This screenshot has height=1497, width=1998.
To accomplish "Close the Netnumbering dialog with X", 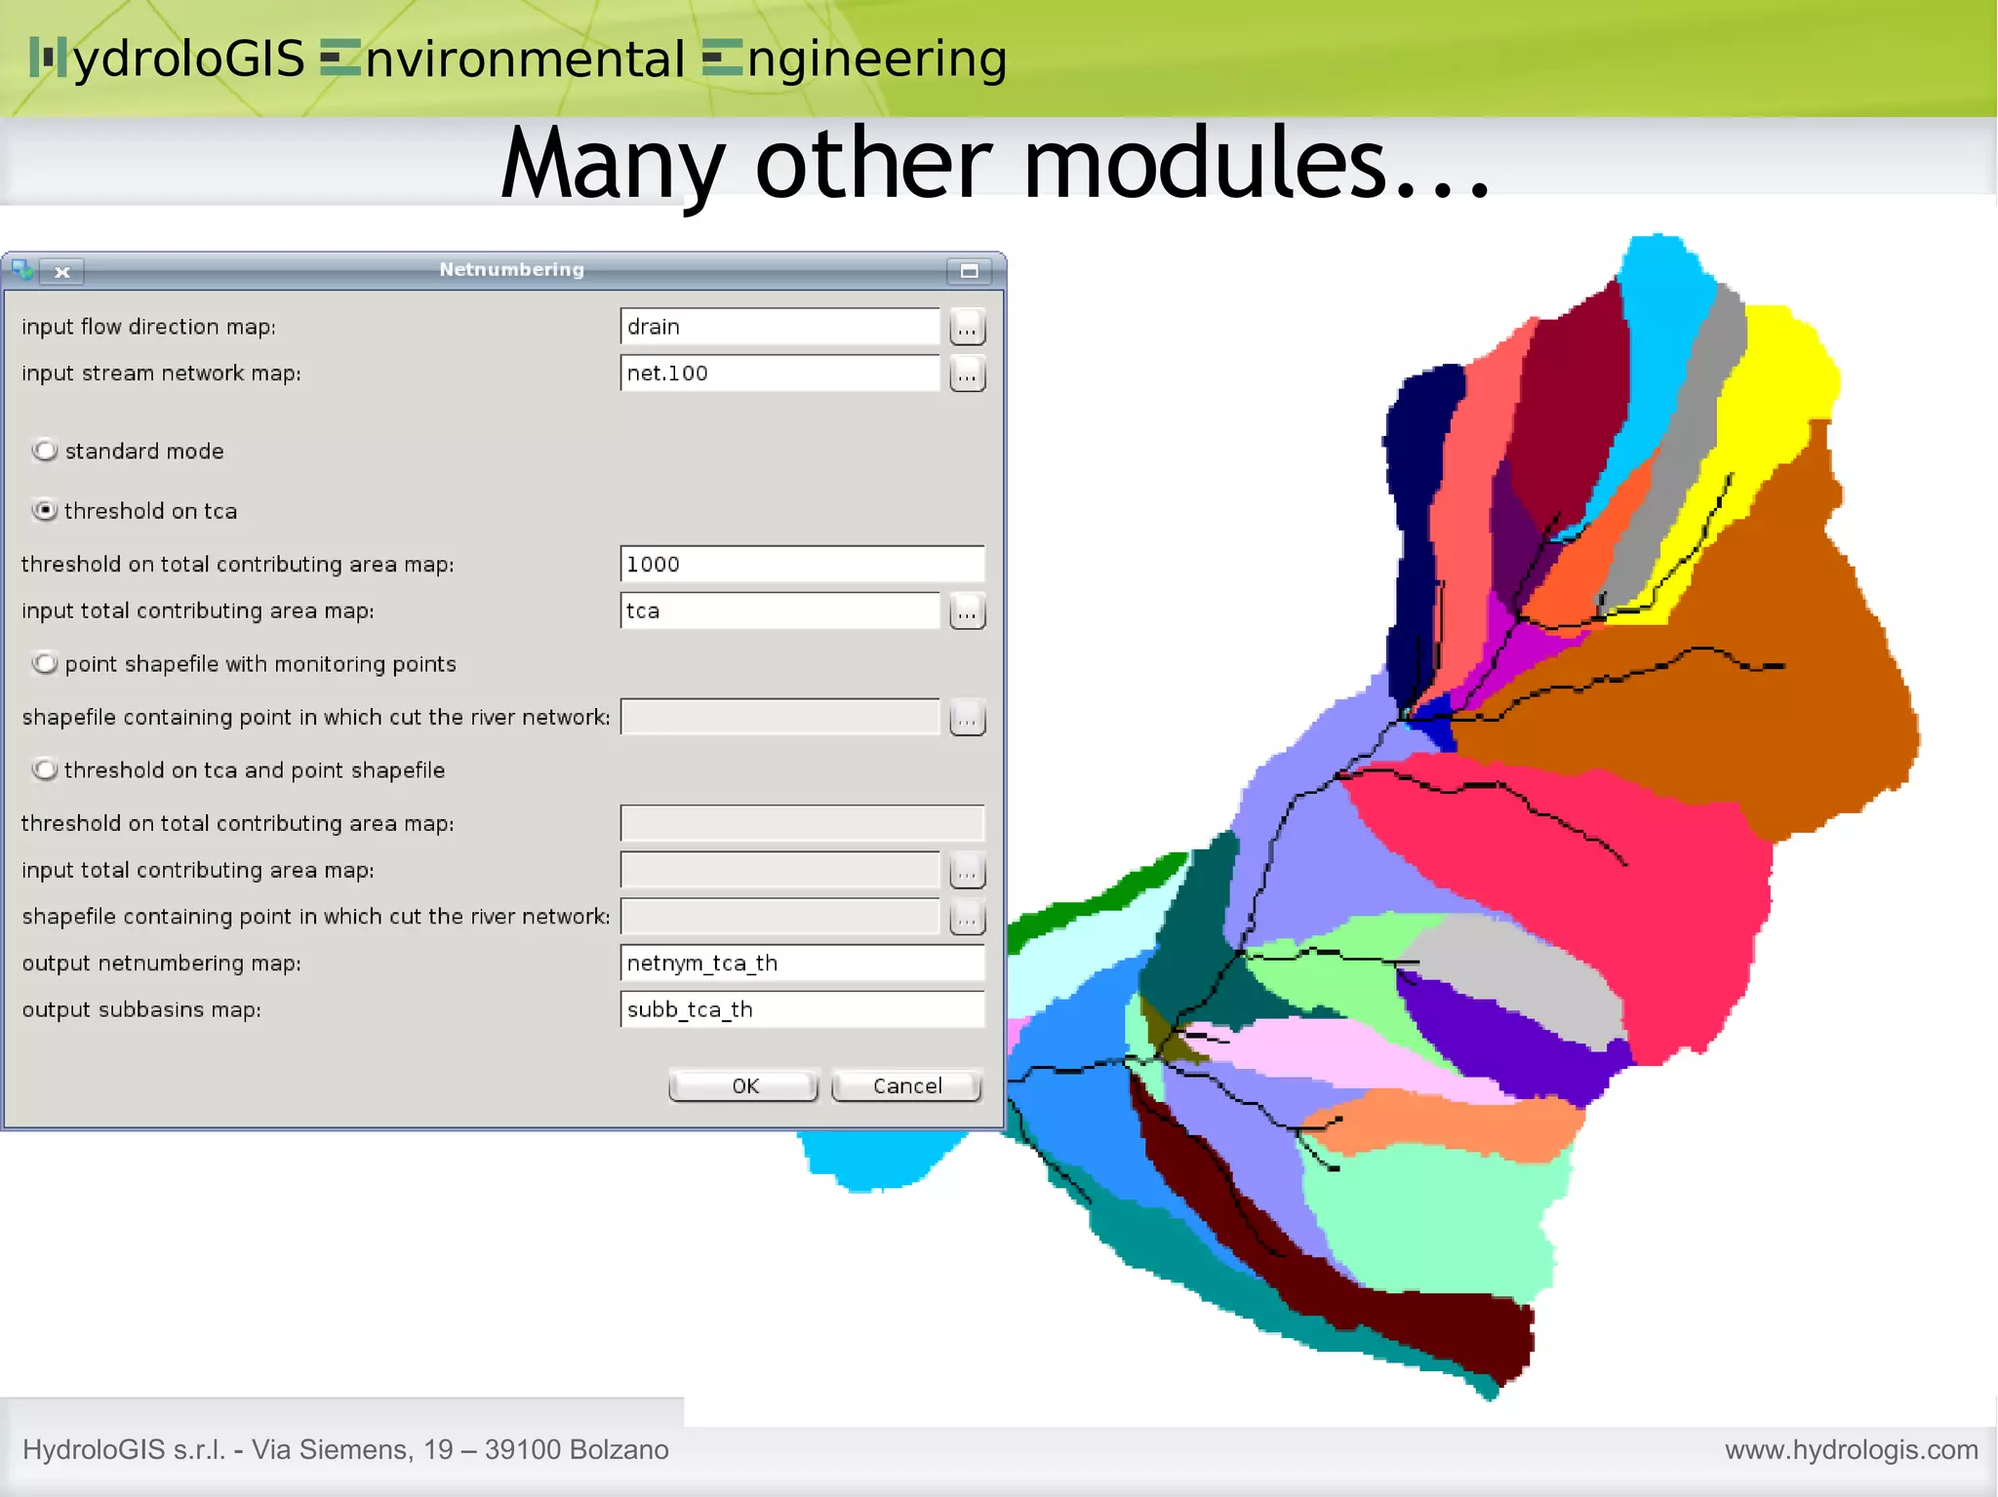I will click(62, 272).
